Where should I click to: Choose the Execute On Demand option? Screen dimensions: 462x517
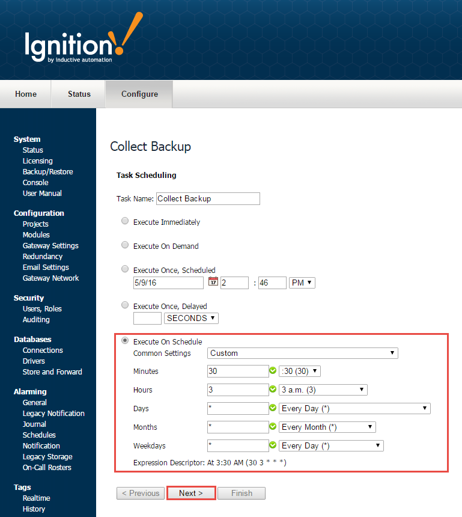[125, 245]
